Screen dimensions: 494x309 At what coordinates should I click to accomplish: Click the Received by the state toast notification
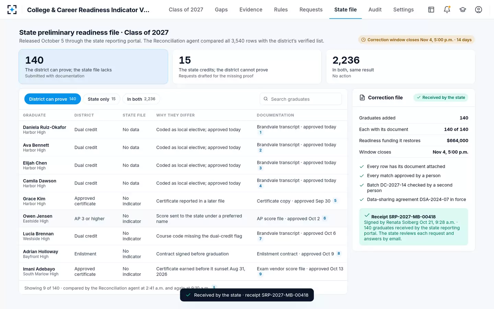[247, 295]
